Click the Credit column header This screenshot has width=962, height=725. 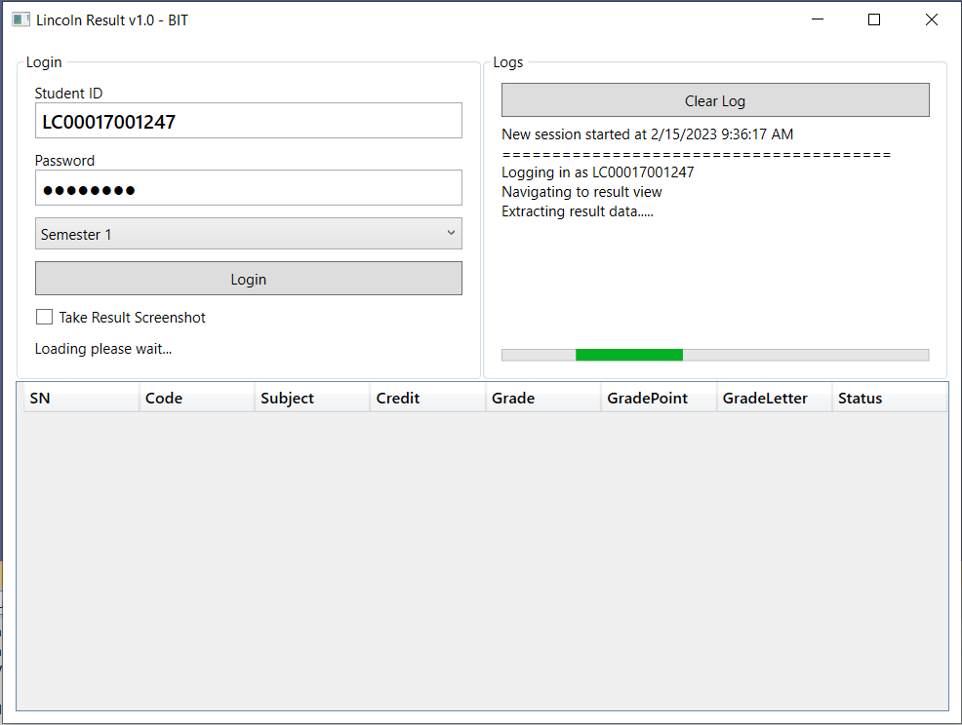coord(397,398)
